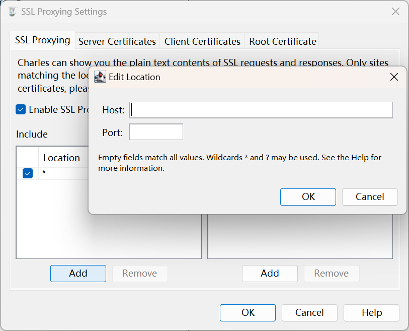The image size is (409, 331).
Task: Toggle the Enable SSL Proxying checkbox
Action: coord(21,109)
